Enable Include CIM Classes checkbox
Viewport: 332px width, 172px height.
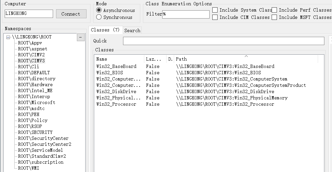[215, 17]
